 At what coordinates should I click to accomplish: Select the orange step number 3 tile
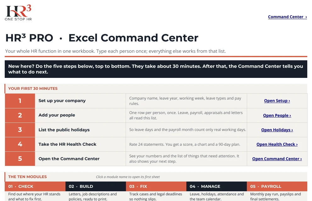click(x=20, y=130)
